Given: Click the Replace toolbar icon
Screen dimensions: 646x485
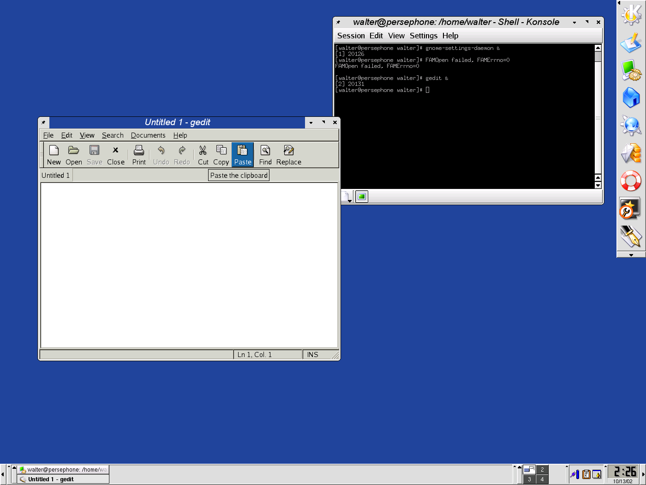Looking at the screenshot, I should click(289, 154).
